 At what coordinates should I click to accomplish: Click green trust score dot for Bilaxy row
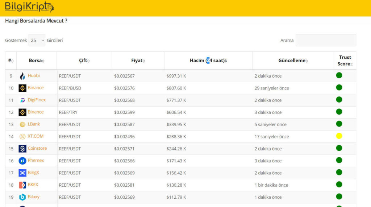coord(339,196)
